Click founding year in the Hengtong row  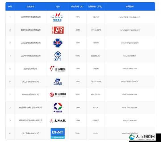[78, 17]
